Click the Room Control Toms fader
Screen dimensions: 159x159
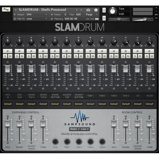[x=149, y=123]
